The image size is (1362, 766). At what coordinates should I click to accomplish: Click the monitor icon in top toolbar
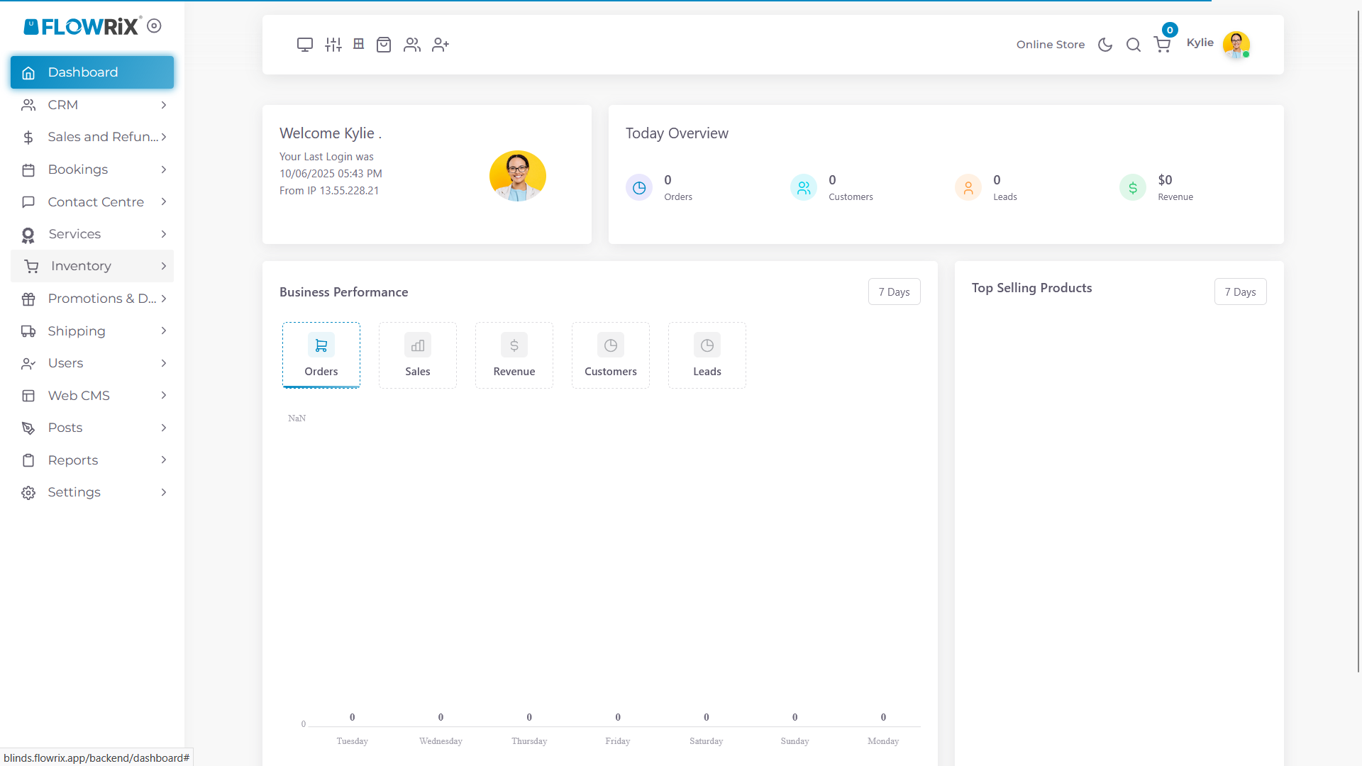[305, 45]
